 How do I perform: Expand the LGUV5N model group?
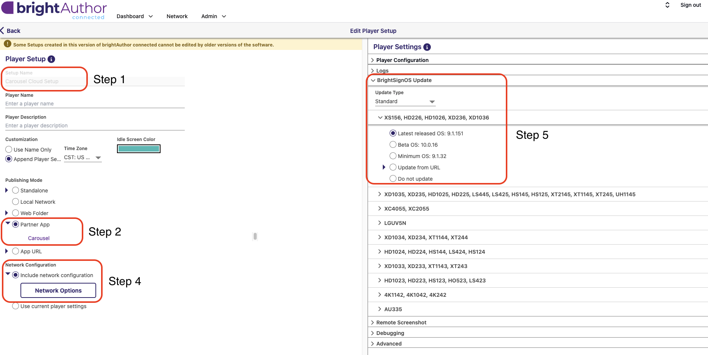[x=538, y=223]
